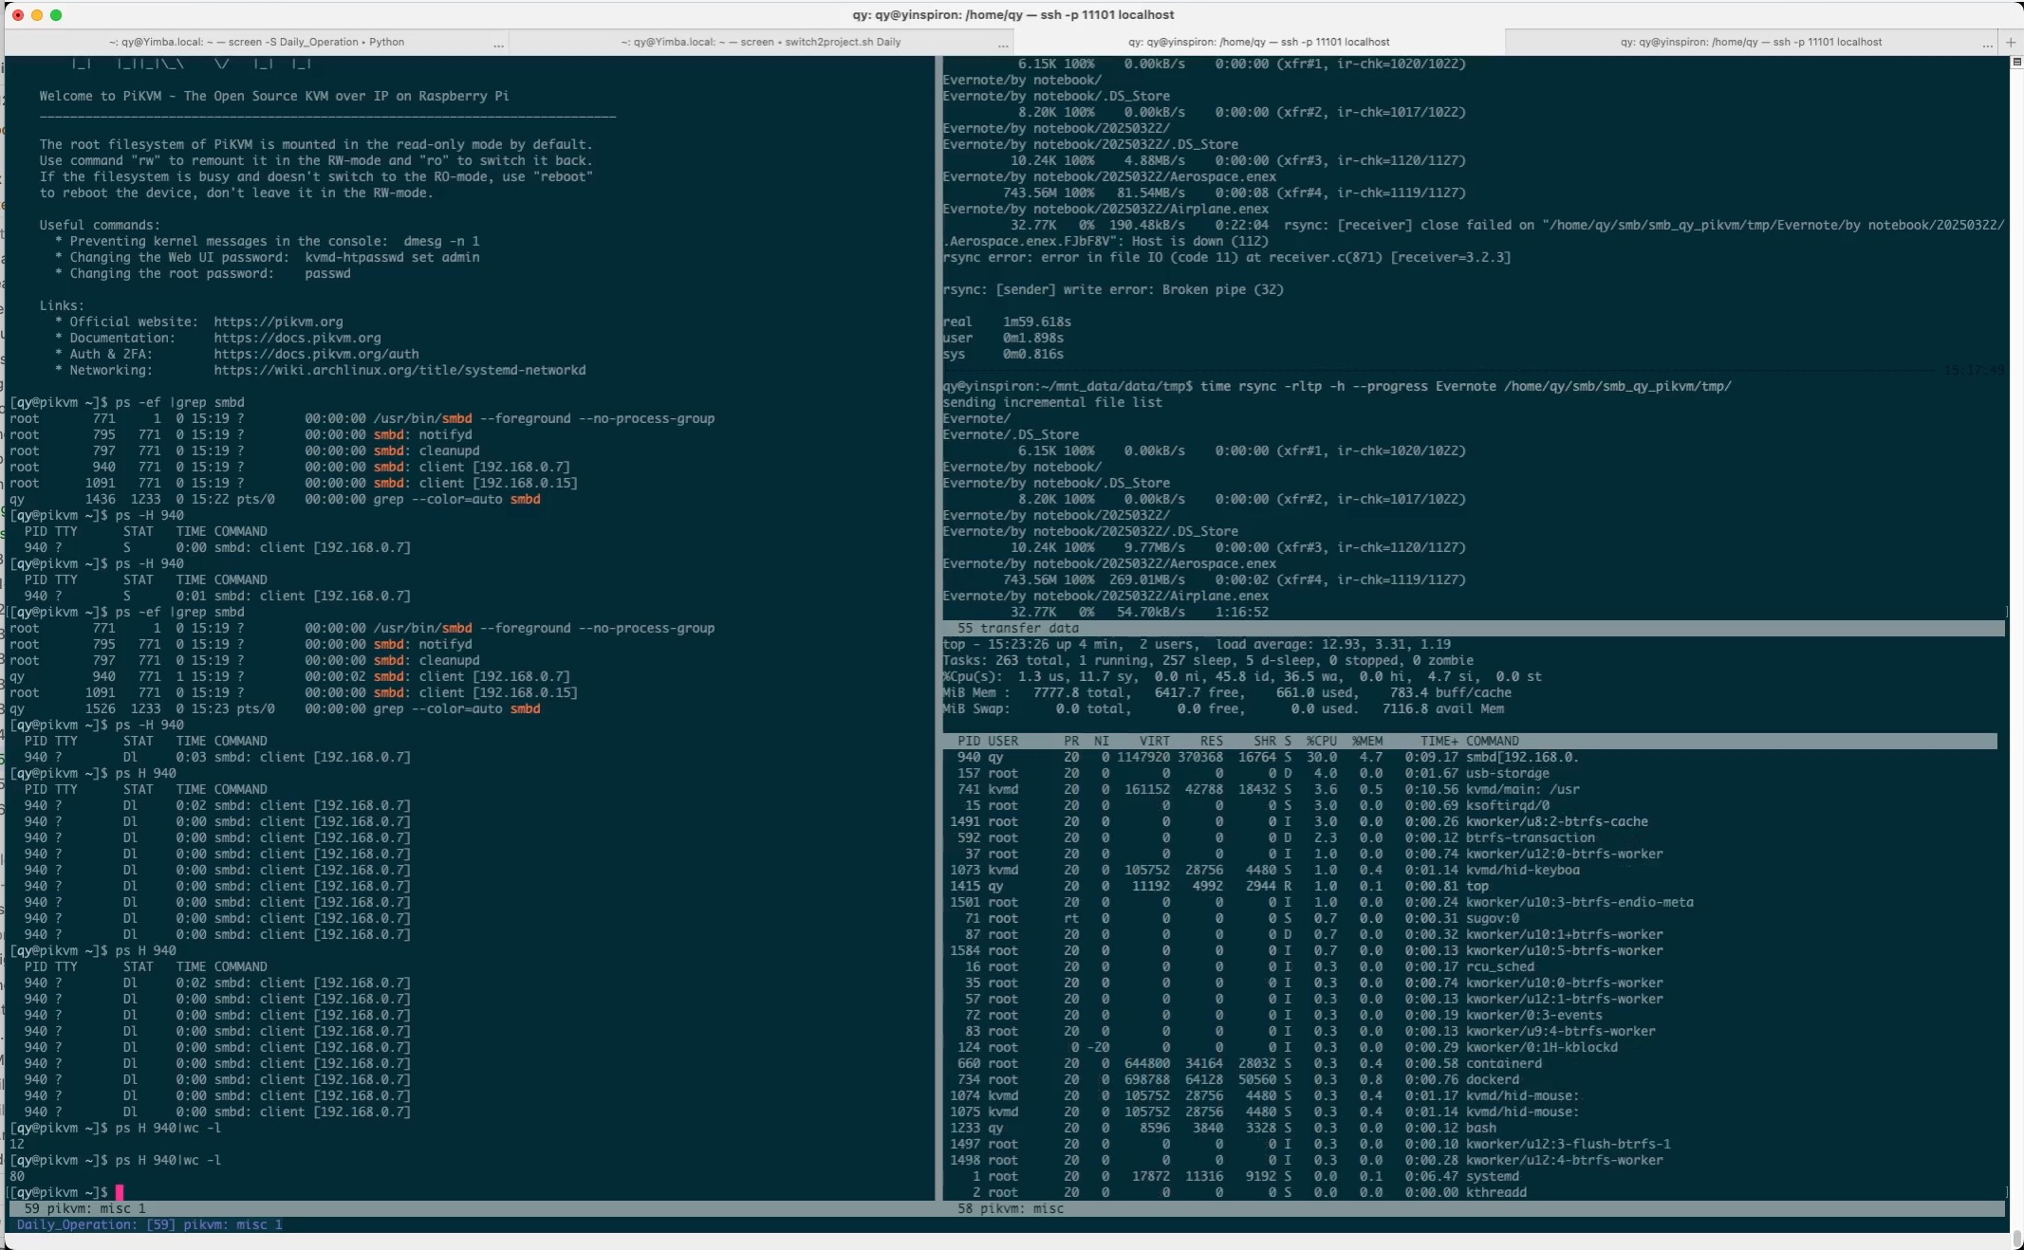
Task: Click ellipsis on the last ssh localhost tab
Action: pos(1987,44)
